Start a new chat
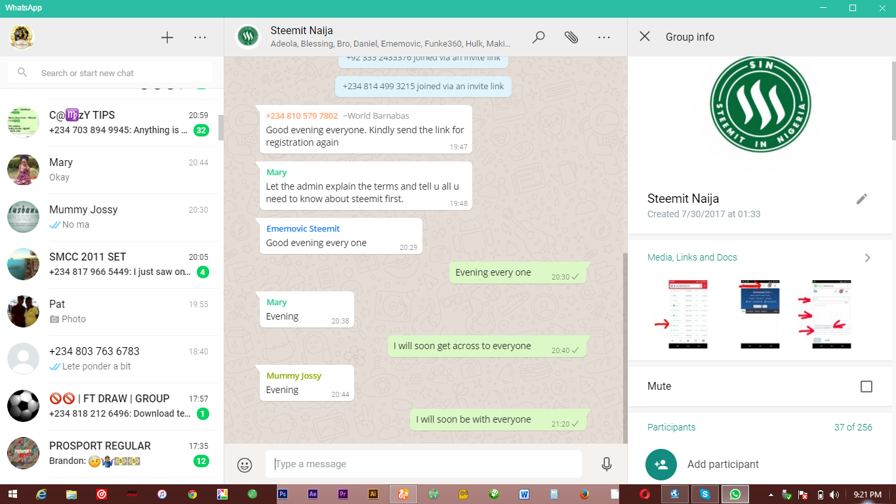Screen dimensions: 896x504 pyautogui.click(x=167, y=37)
